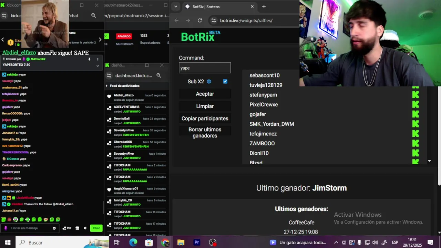
Task: Close the BotRix | Sorteos tab
Action: click(x=252, y=7)
